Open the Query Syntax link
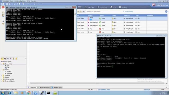Screen dimensions: 169x95 click(x=129, y=12)
